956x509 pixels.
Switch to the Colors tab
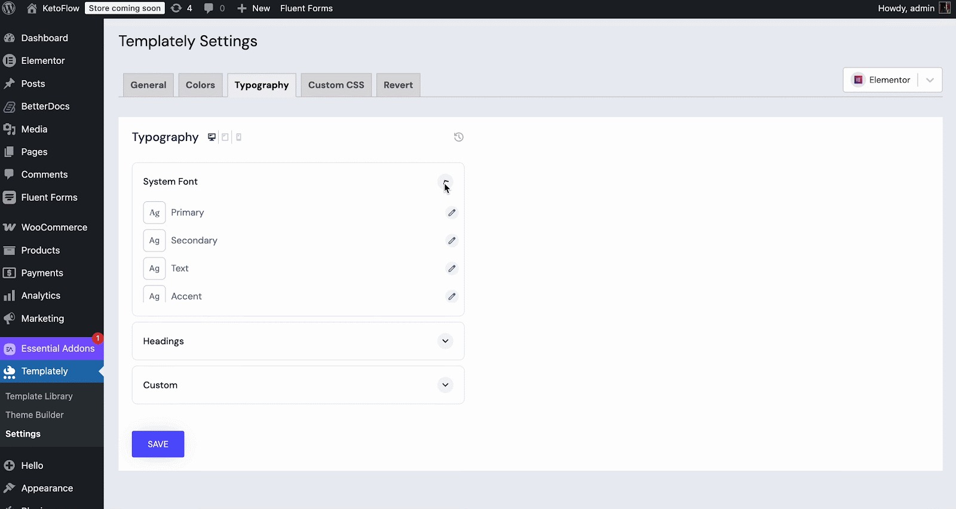click(x=200, y=85)
